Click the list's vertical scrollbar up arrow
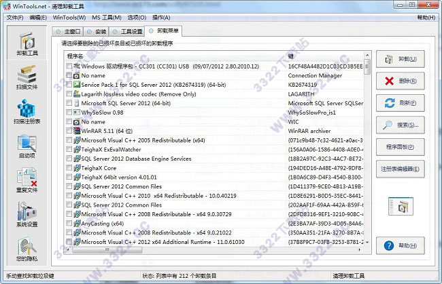Image resolution: width=442 pixels, height=284 pixels. (x=367, y=56)
